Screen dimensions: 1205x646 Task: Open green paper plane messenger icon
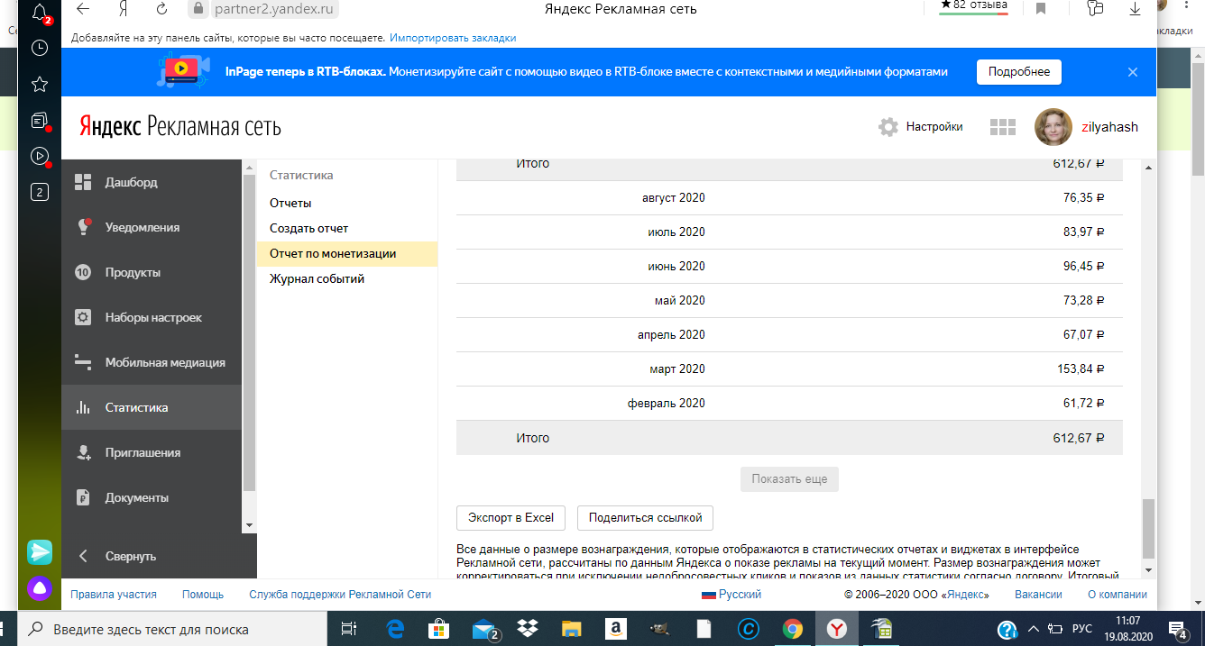pos(40,551)
